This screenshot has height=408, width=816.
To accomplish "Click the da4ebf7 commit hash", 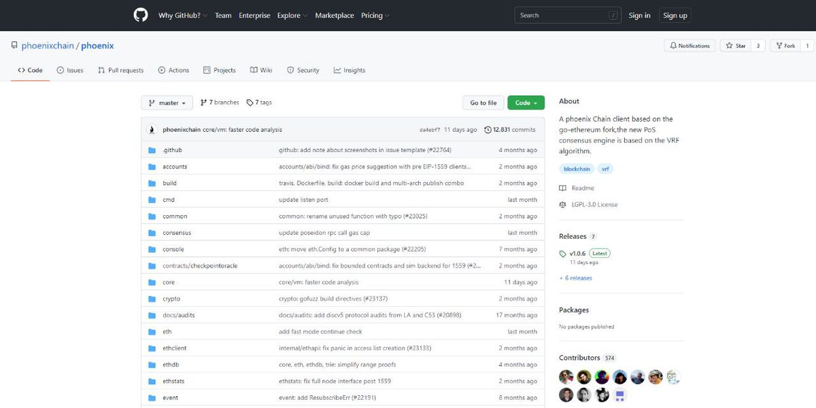I will (x=430, y=130).
